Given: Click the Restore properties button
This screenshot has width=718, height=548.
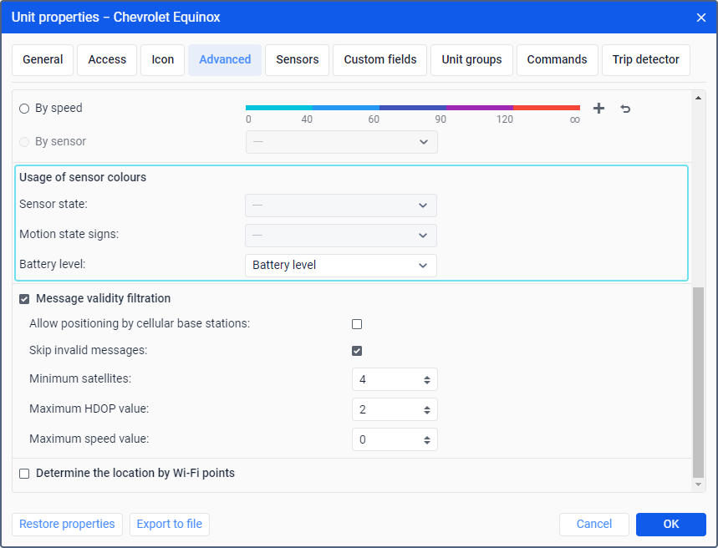Looking at the screenshot, I should point(67,525).
